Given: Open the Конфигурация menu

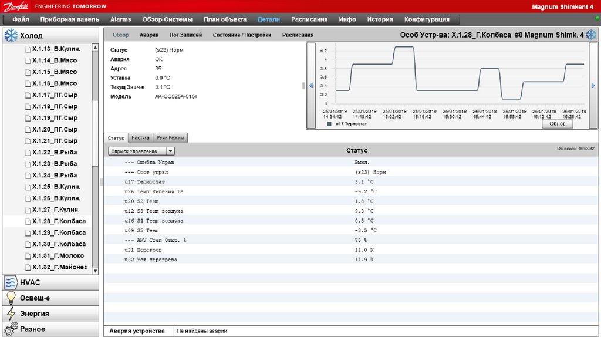Looking at the screenshot, I should tap(427, 19).
